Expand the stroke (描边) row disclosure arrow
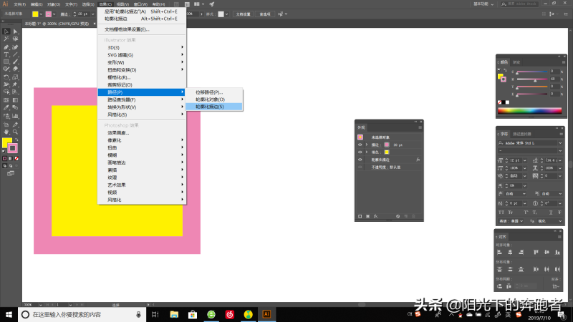The height and width of the screenshot is (322, 573). [366, 145]
